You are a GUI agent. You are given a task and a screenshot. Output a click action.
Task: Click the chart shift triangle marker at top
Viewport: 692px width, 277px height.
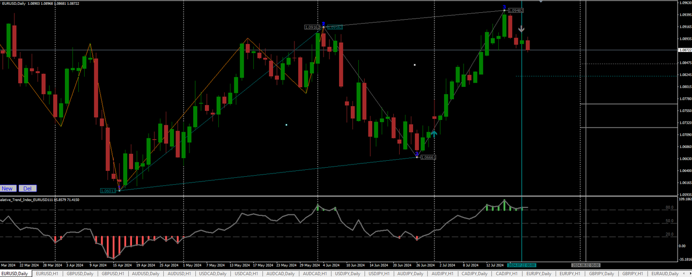540,2
